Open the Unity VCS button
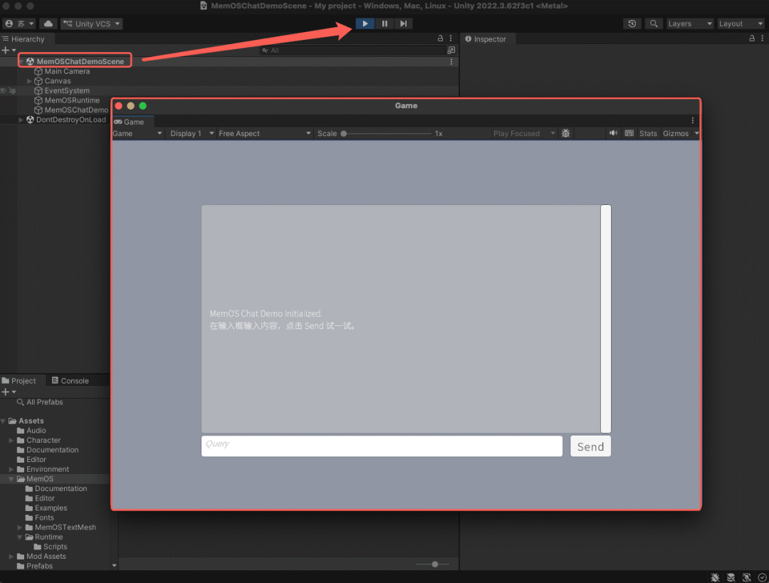Viewport: 769px width, 583px height. (x=92, y=23)
